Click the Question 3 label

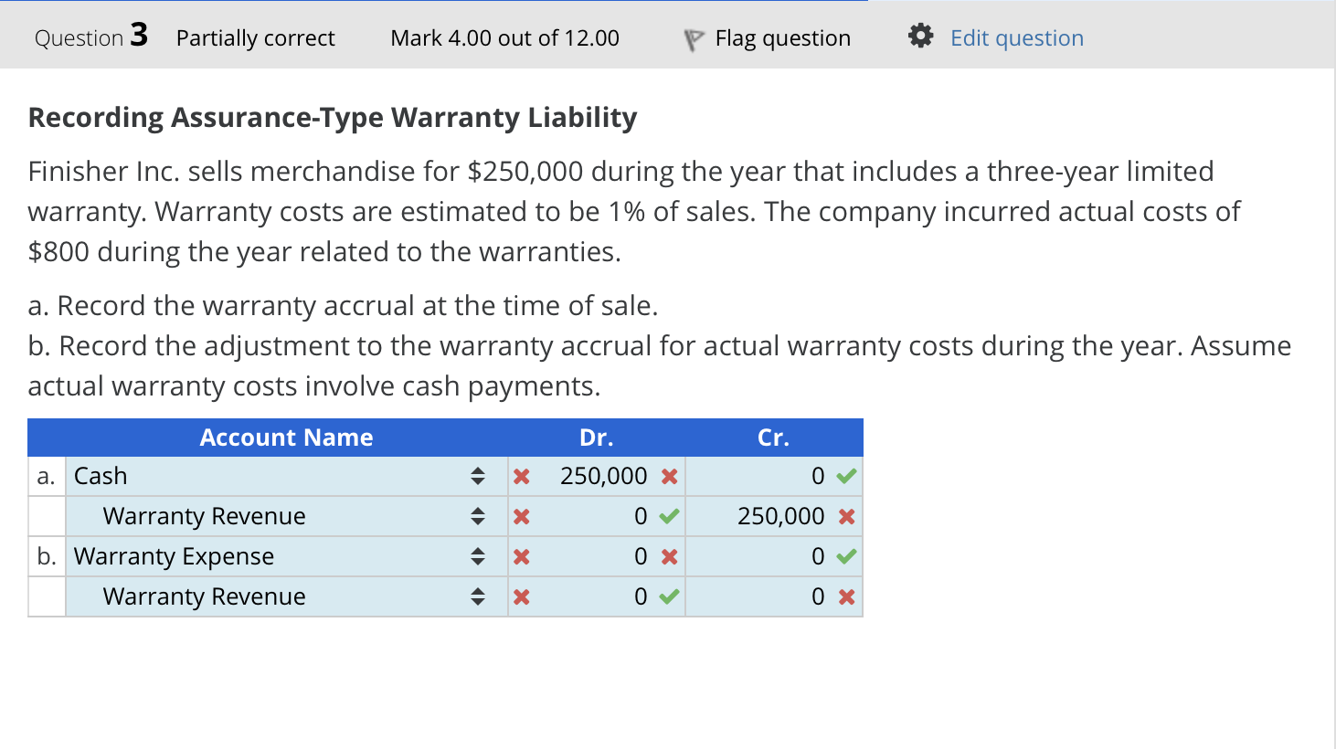(x=91, y=37)
